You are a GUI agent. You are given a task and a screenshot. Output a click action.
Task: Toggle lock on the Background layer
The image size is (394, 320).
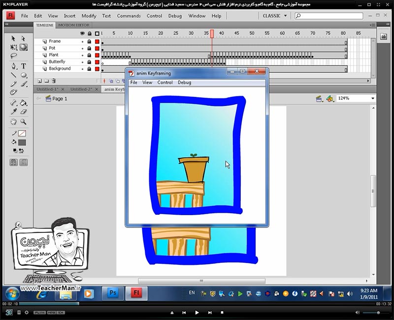pyautogui.click(x=89, y=68)
